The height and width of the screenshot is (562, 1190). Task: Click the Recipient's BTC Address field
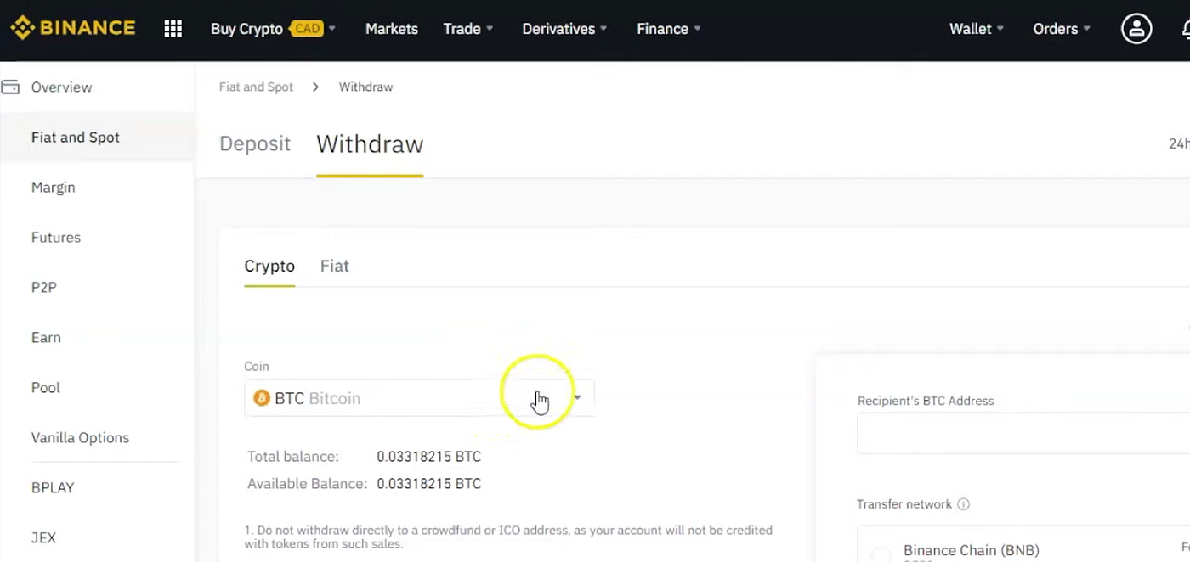tap(1020, 433)
